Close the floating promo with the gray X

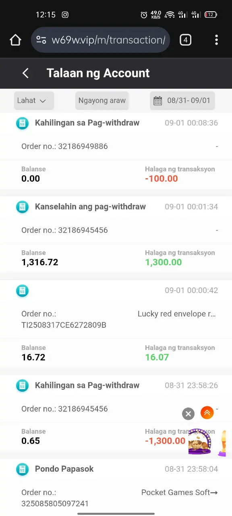click(188, 414)
